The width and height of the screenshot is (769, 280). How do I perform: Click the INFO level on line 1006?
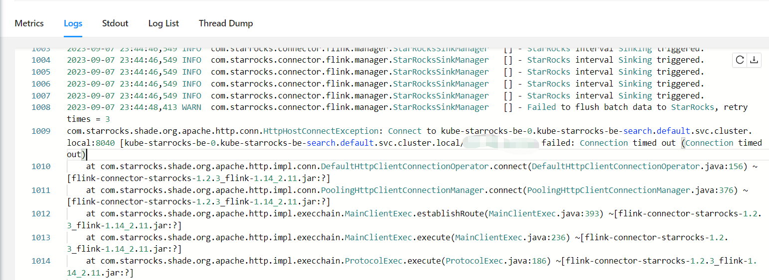pyautogui.click(x=191, y=84)
